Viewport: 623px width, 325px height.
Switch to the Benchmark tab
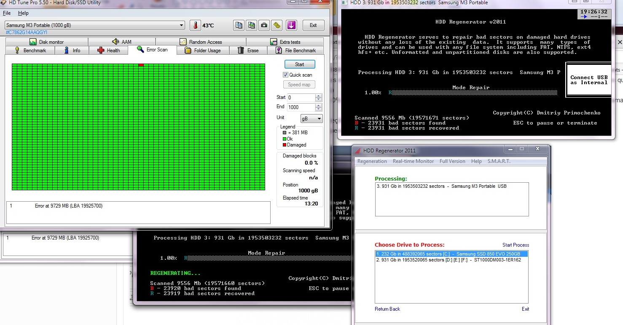[30, 51]
